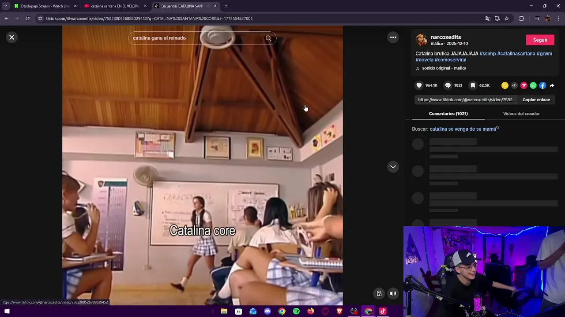Edit the 'catalina gana el reinado' search field
The height and width of the screenshot is (317, 565).
click(194, 38)
